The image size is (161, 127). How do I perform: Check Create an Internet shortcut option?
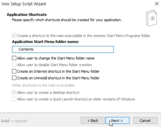pyautogui.click(x=14, y=71)
